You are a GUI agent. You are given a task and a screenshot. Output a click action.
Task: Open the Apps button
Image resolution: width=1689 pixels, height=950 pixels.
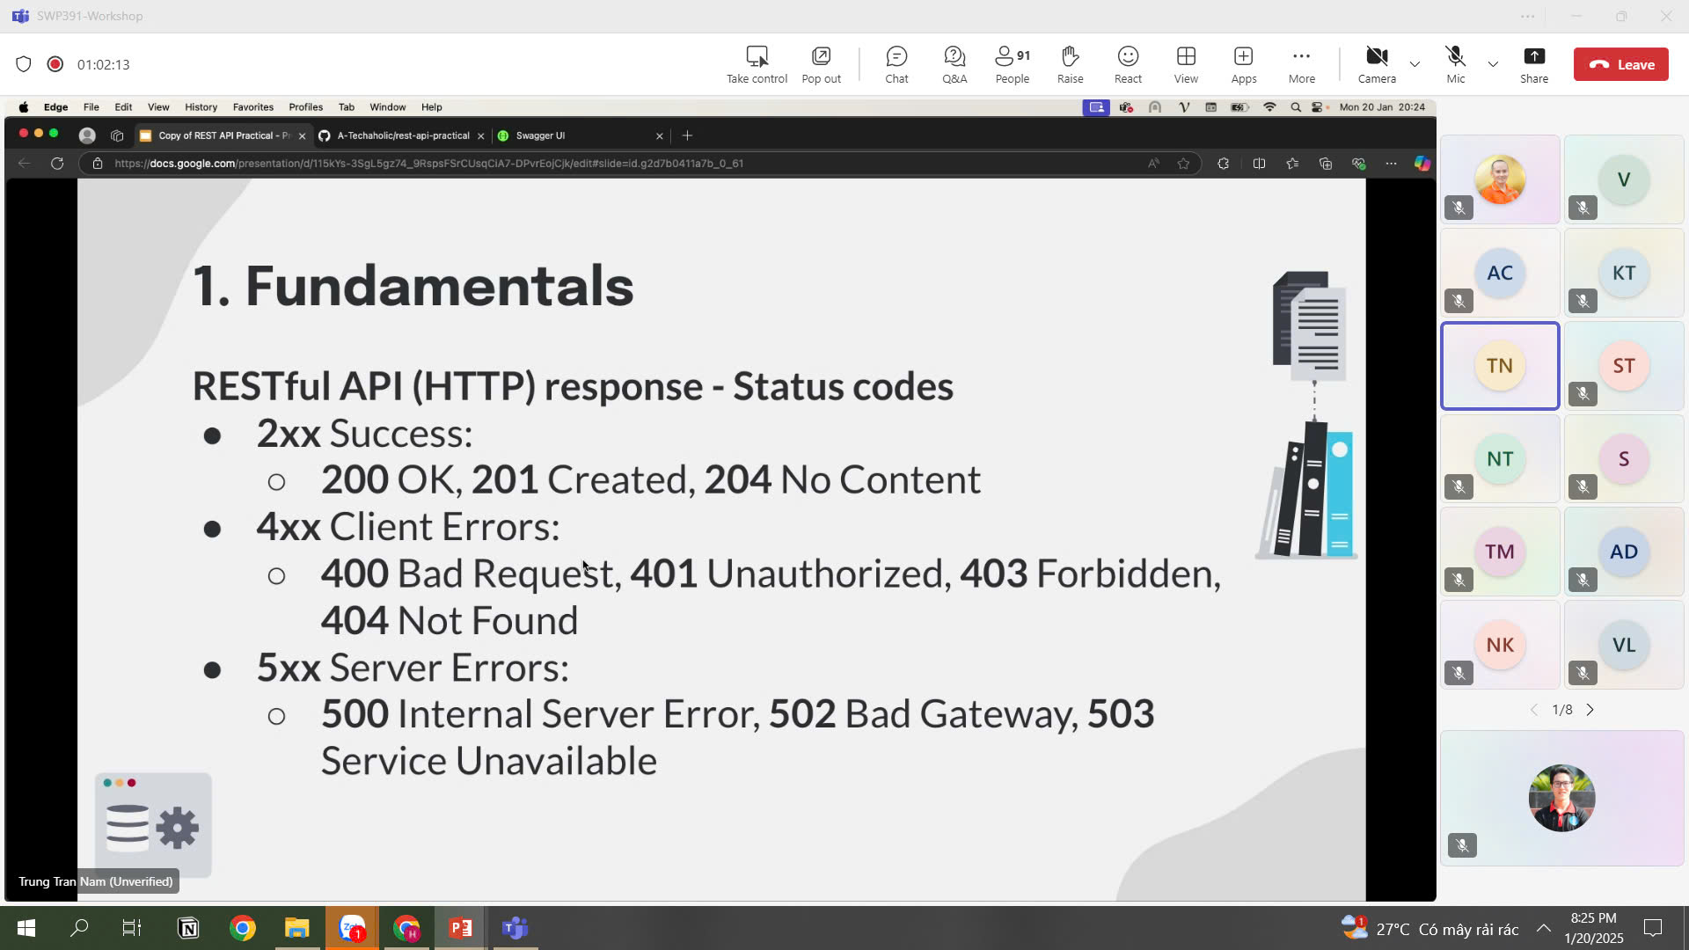coord(1243,64)
